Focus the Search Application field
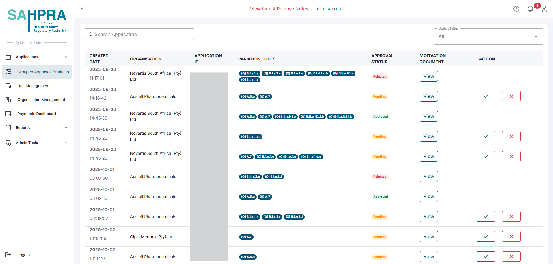Viewport: 553px width, 264px height. coord(139,34)
